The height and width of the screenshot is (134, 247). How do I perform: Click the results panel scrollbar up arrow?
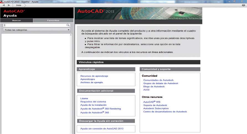pyautogui.click(x=71, y=35)
